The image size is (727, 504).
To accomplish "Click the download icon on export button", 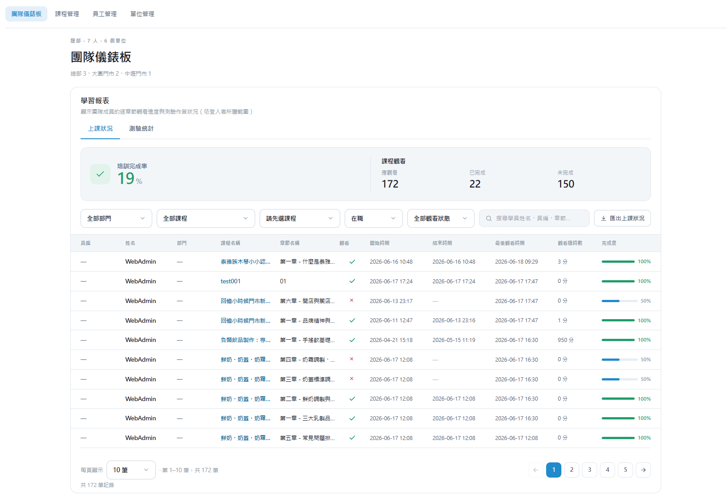I will point(603,218).
